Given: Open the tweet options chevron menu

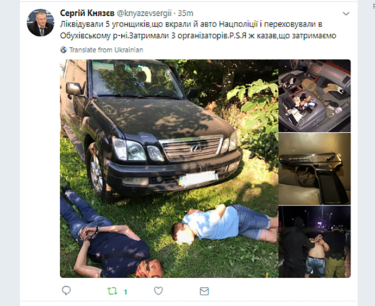Looking at the screenshot, I should pos(346,14).
